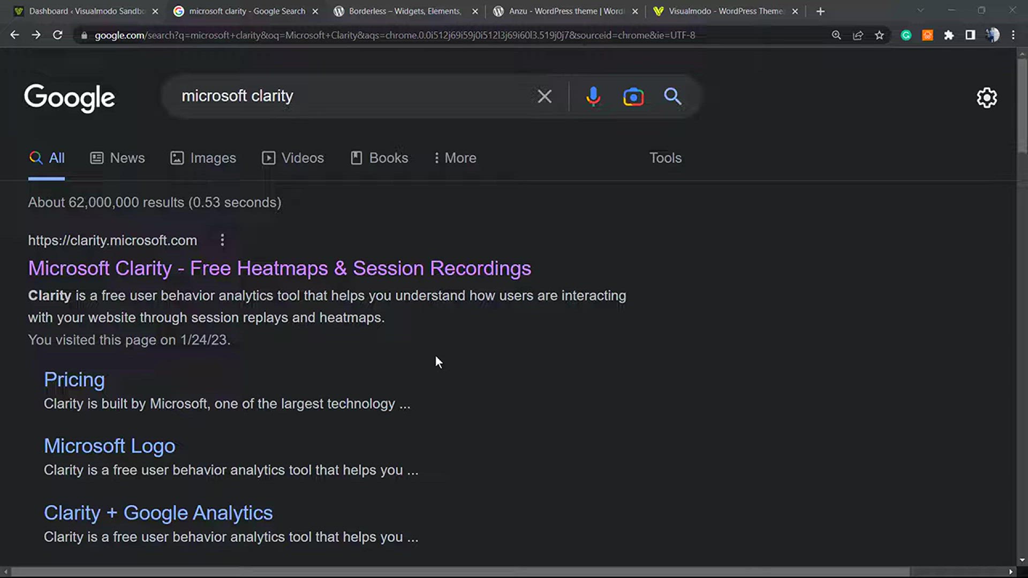Open the Microsoft Logo sitelink
Viewport: 1028px width, 578px height.
click(110, 446)
